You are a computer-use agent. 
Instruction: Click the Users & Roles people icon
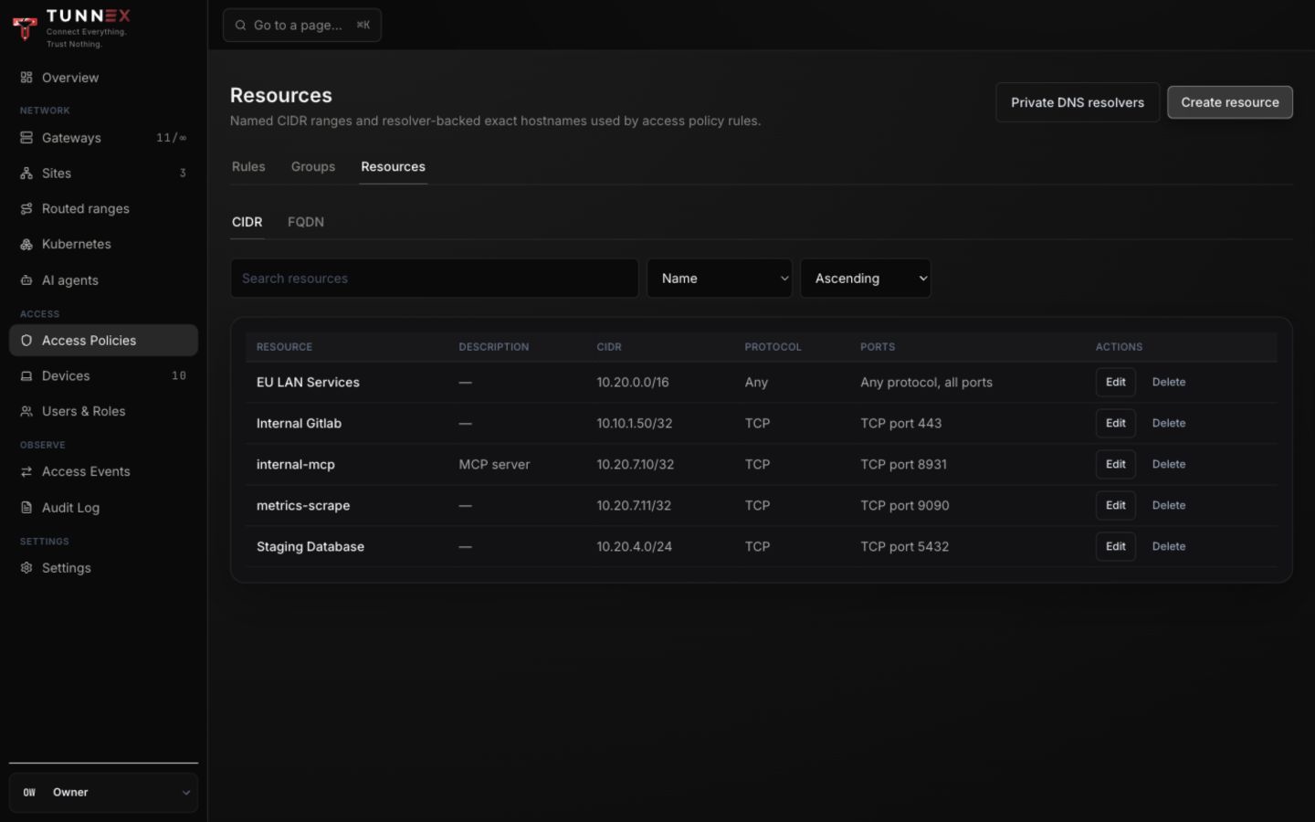pyautogui.click(x=26, y=412)
